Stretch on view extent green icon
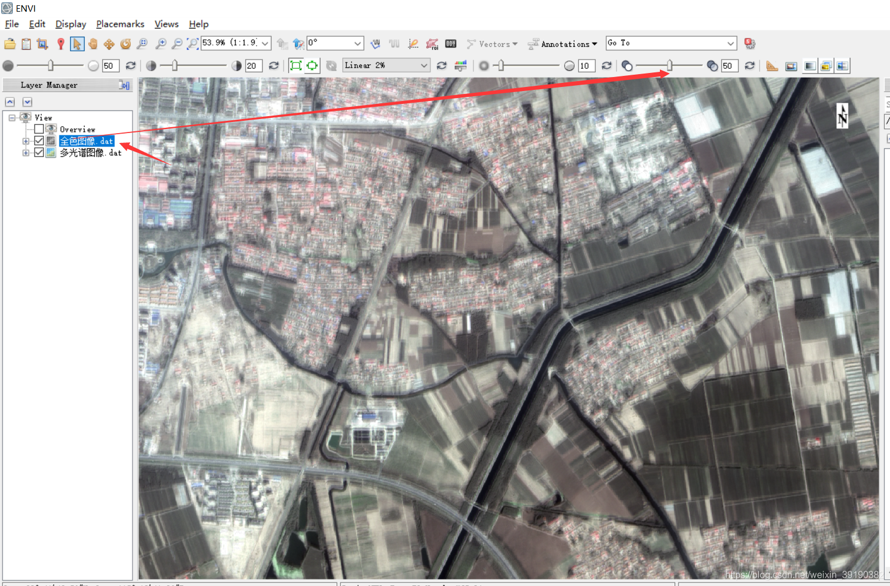Image resolution: width=890 pixels, height=586 pixels. 312,65
